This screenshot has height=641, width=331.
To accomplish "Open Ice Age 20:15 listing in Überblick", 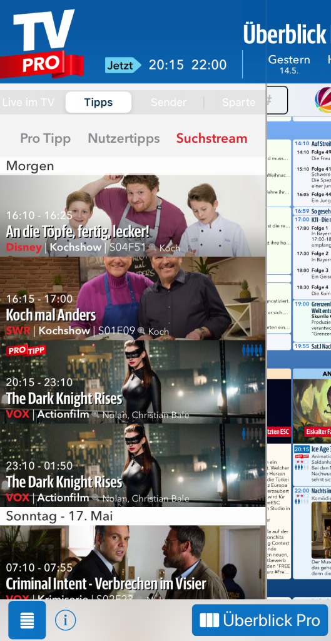I will coord(312,464).
